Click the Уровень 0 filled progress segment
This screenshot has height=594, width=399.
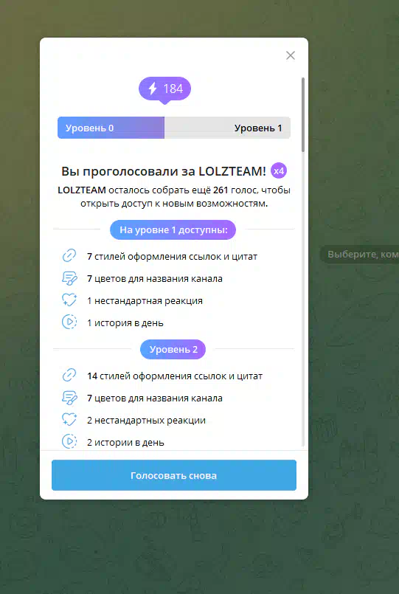111,128
